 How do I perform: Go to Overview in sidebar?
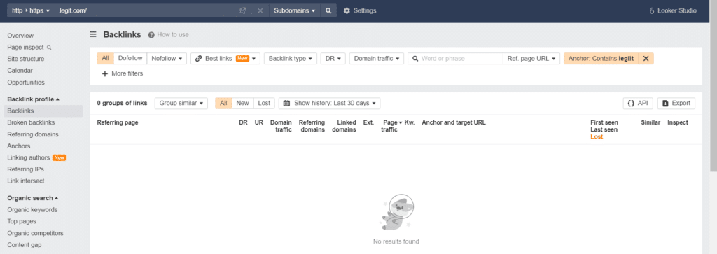[20, 36]
